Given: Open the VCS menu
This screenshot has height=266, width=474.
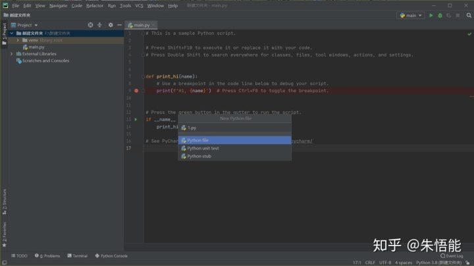Looking at the screenshot, I should [x=139, y=5].
